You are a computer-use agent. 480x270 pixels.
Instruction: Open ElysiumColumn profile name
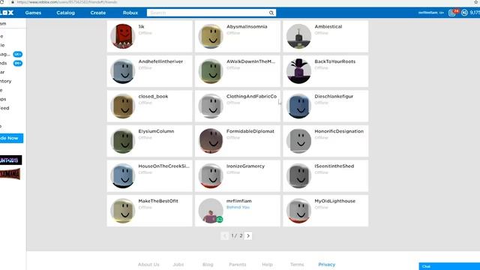pyautogui.click(x=156, y=131)
